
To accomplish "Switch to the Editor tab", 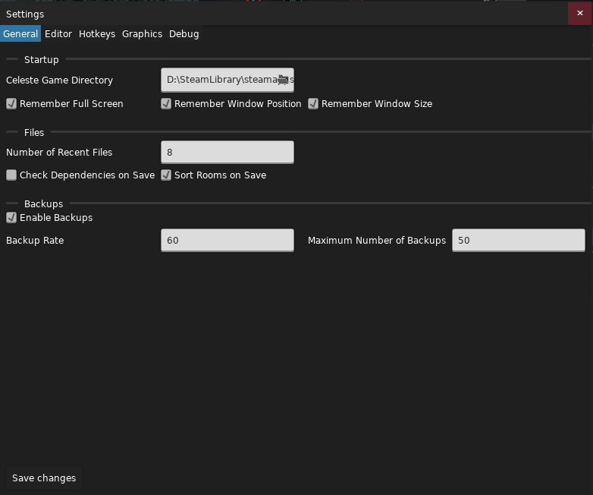I will click(58, 34).
